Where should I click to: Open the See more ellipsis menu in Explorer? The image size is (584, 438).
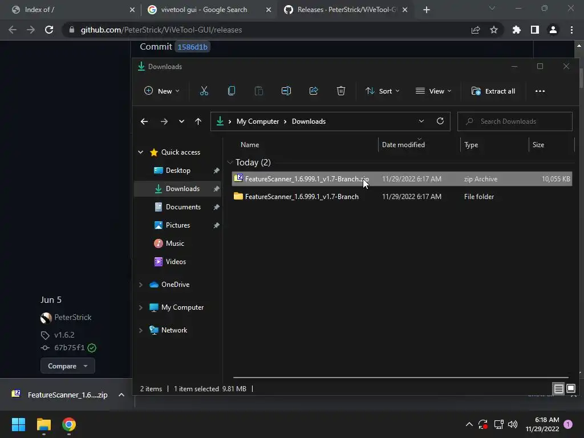(540, 91)
